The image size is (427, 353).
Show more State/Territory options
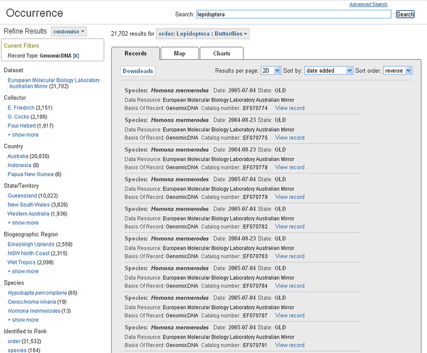23,223
